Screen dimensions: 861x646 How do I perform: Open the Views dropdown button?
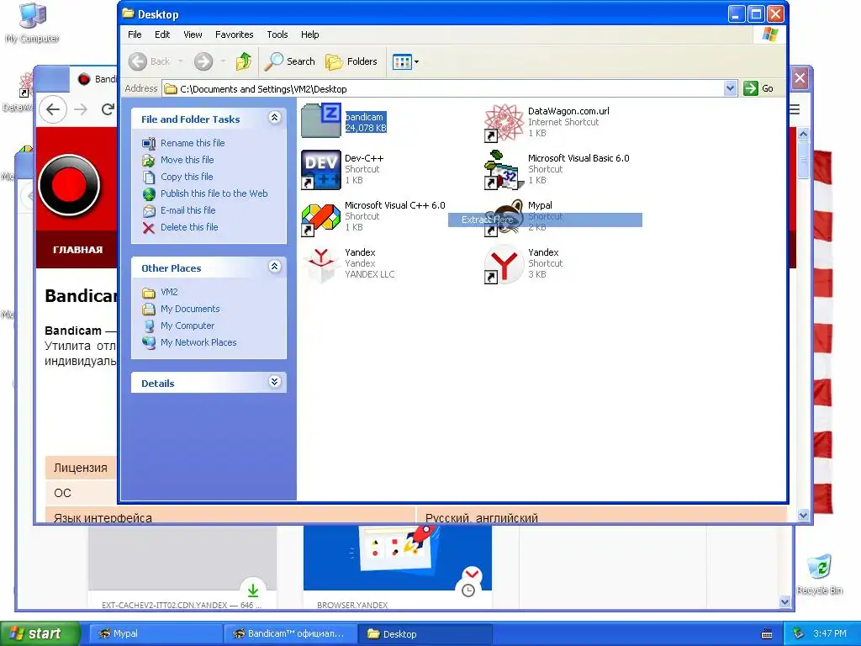click(406, 61)
